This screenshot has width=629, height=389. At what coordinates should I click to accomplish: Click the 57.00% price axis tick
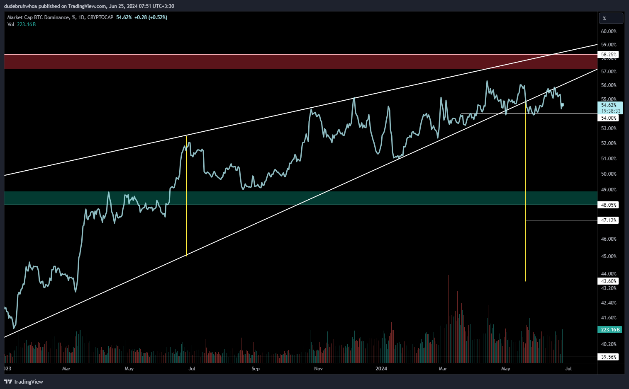(609, 72)
